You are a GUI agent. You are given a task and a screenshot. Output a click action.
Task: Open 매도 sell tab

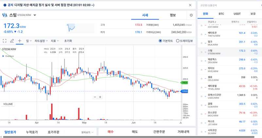pos(135,132)
